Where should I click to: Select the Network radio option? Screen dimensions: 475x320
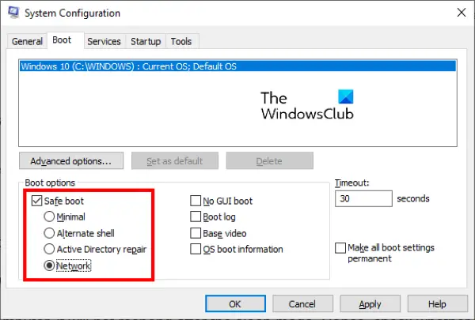(49, 265)
